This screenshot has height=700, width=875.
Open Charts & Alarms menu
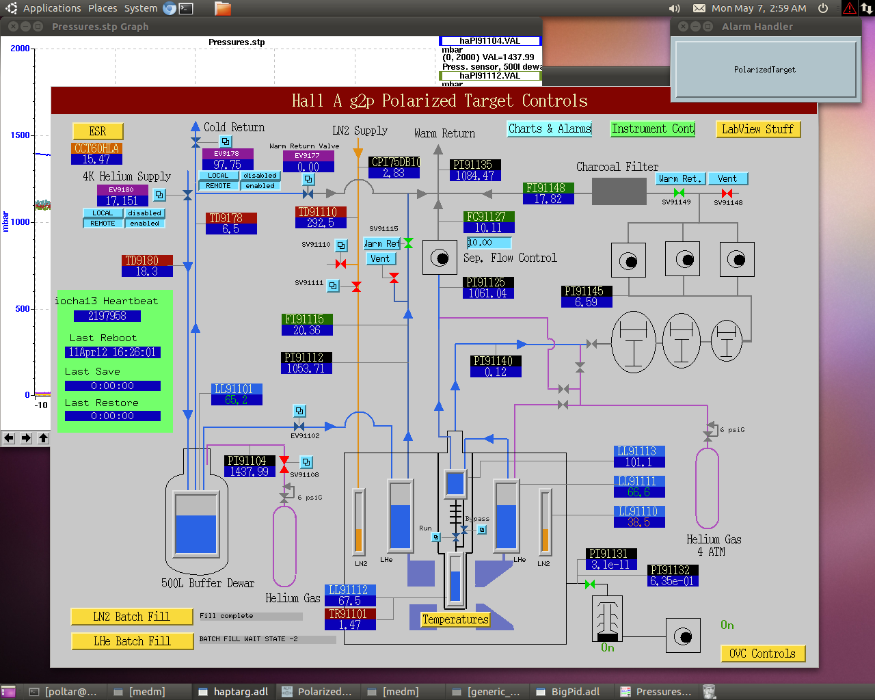[550, 129]
